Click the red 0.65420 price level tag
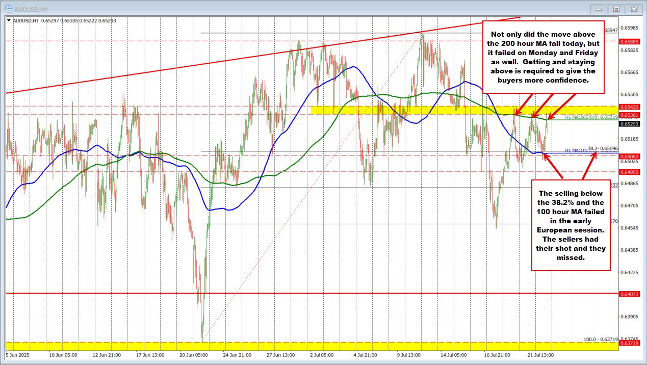 [x=629, y=107]
